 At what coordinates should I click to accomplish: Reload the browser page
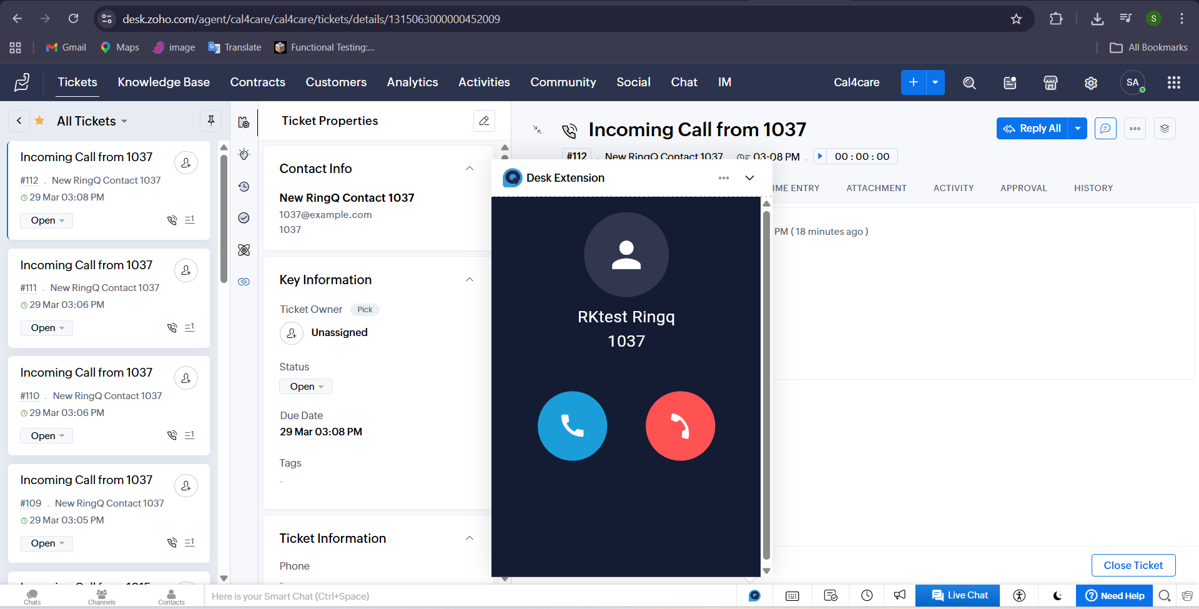tap(74, 19)
